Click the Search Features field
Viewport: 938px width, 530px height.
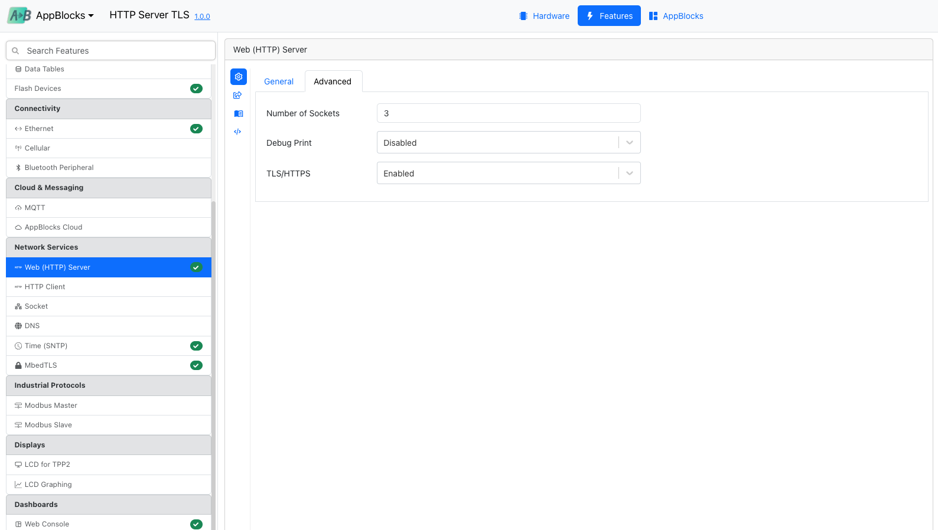pos(110,51)
